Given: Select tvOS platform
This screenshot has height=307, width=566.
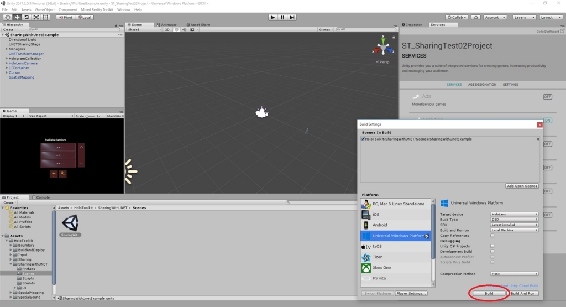Looking at the screenshot, I should (396, 246).
